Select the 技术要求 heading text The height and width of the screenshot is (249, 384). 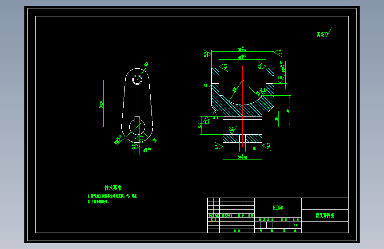click(113, 188)
